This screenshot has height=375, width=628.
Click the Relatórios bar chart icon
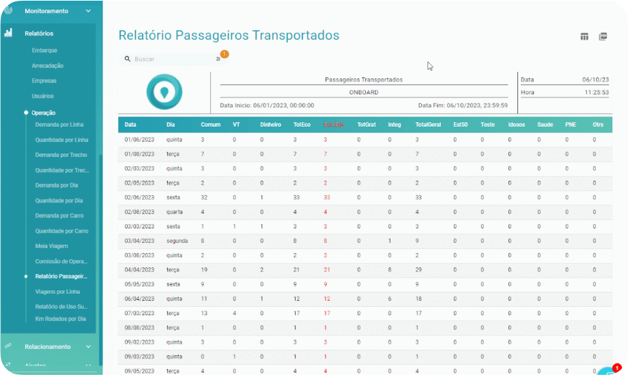click(x=8, y=33)
